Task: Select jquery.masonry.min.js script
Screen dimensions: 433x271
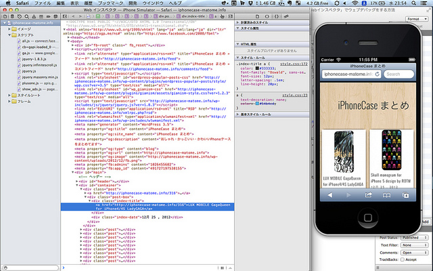Action: pos(40,77)
